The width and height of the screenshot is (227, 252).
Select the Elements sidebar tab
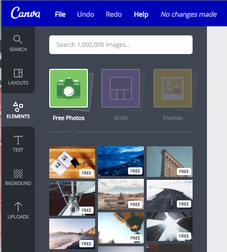click(18, 110)
